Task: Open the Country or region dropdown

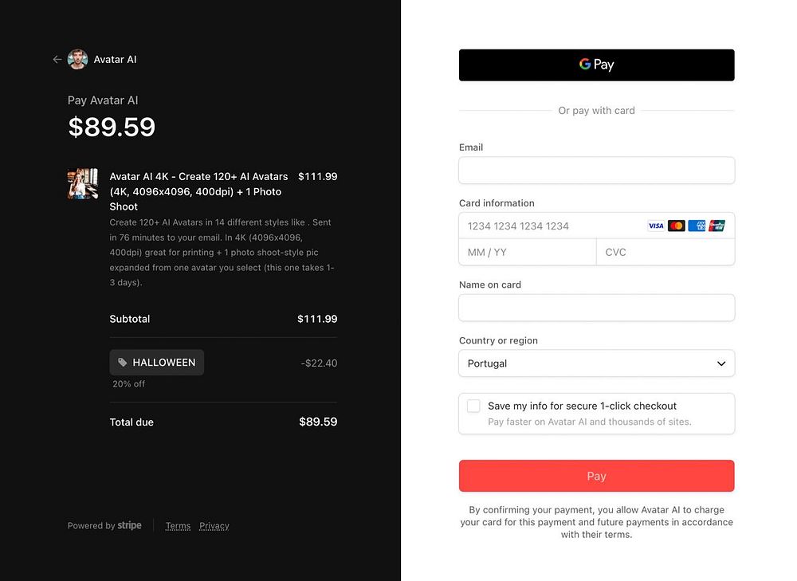Action: pyautogui.click(x=596, y=363)
